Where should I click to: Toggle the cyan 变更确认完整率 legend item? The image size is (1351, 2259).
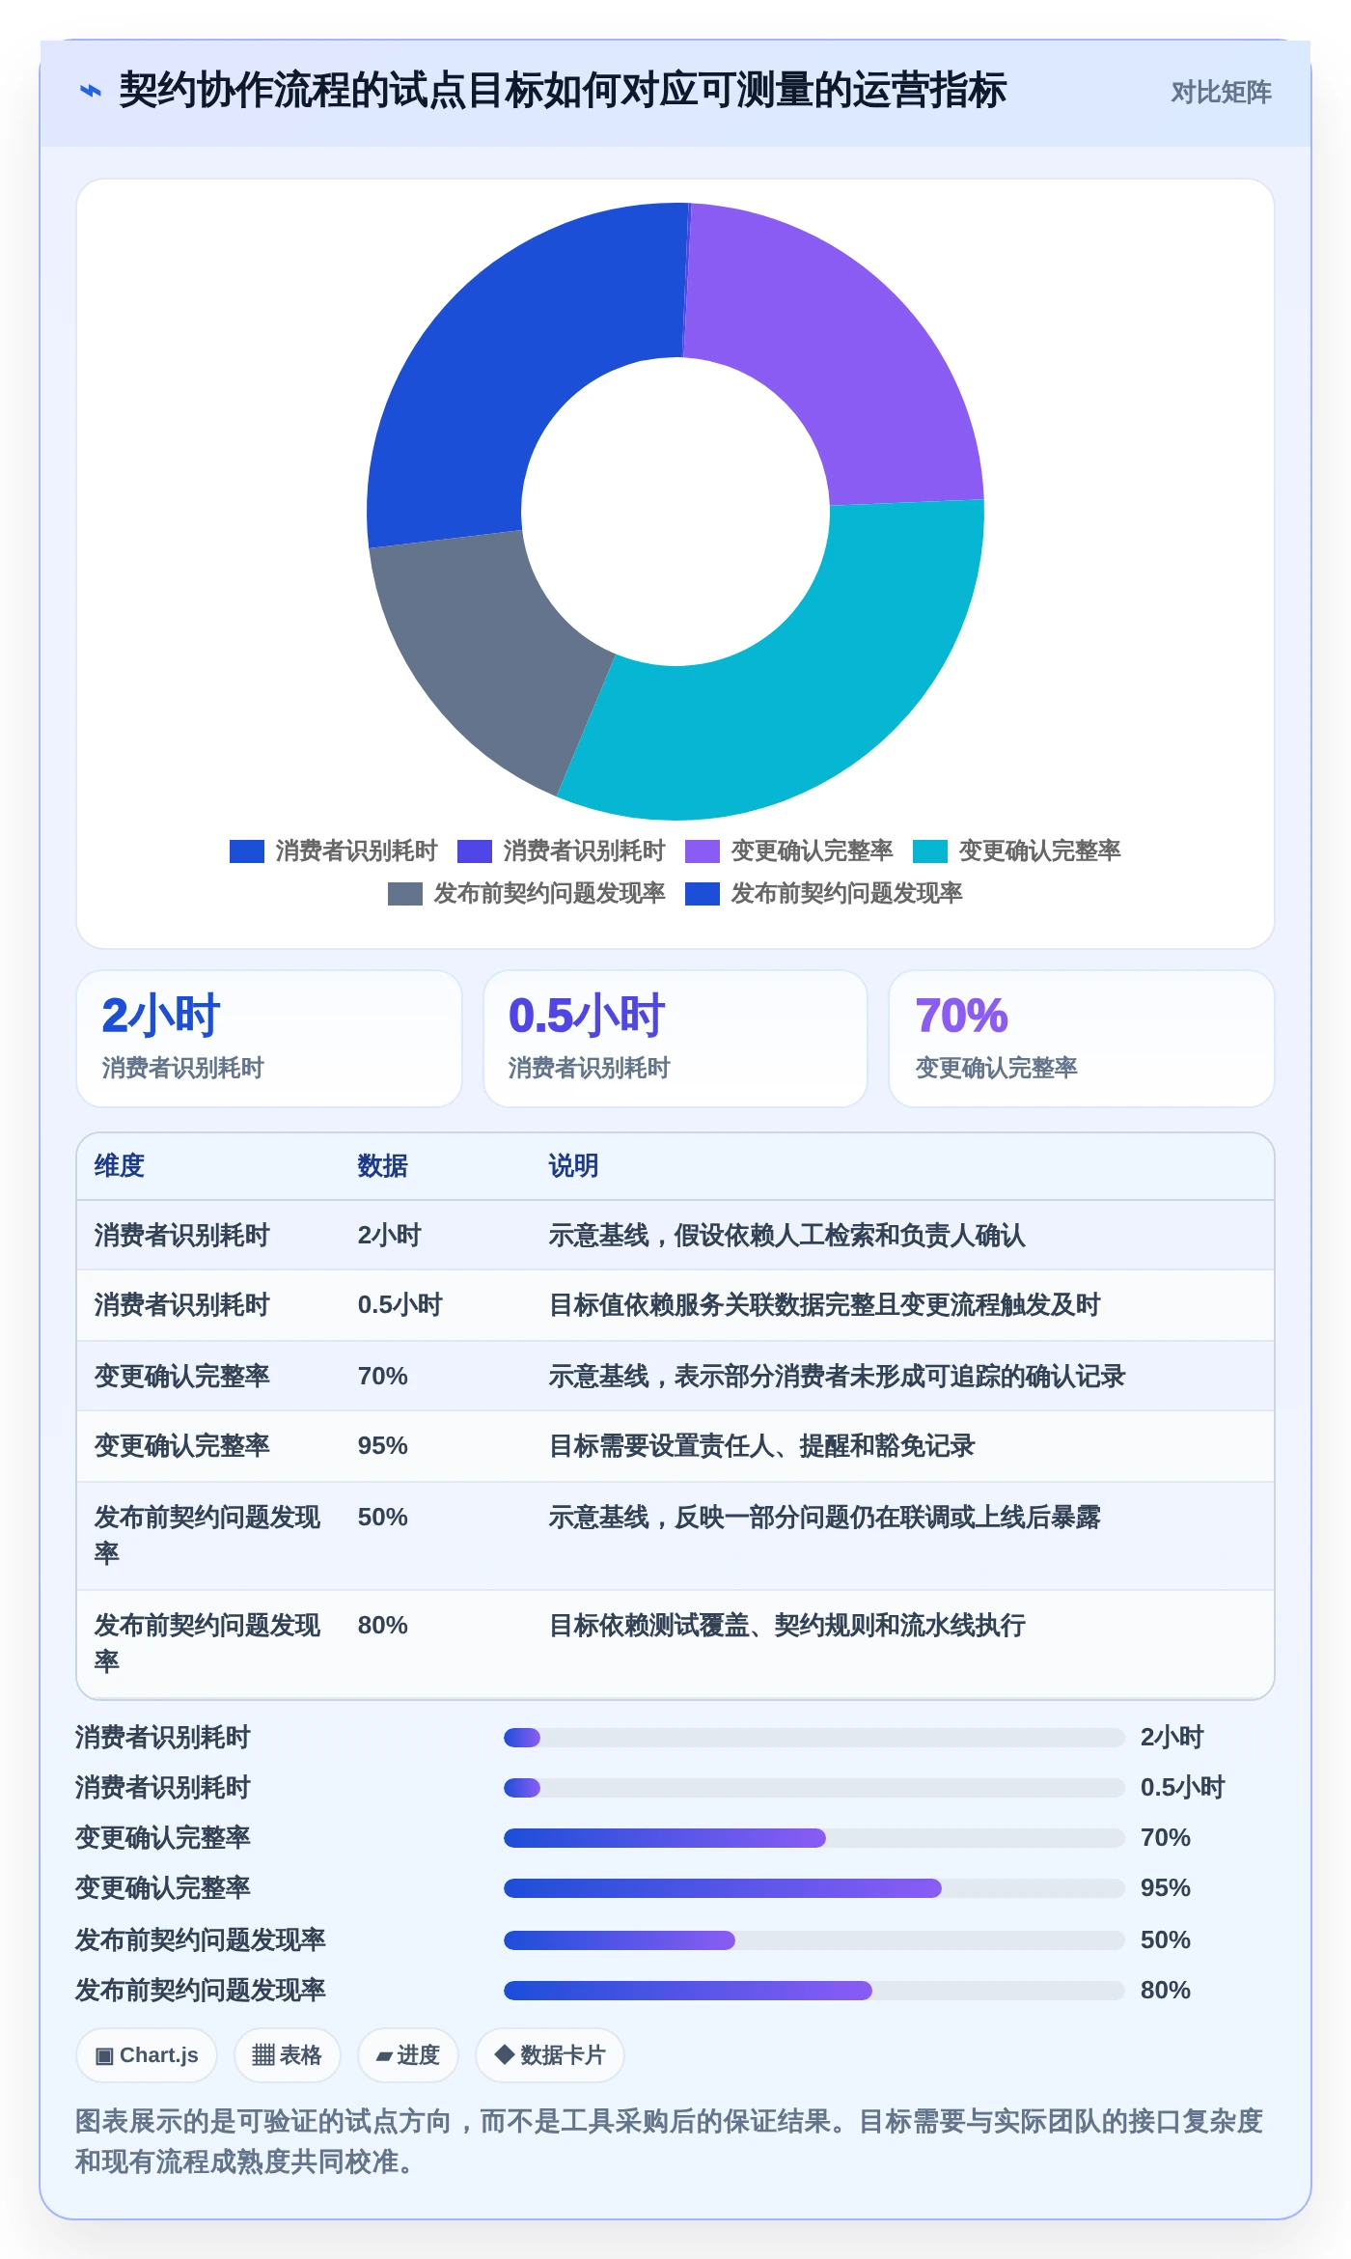(1017, 851)
